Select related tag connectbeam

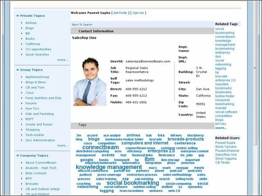point(225,37)
